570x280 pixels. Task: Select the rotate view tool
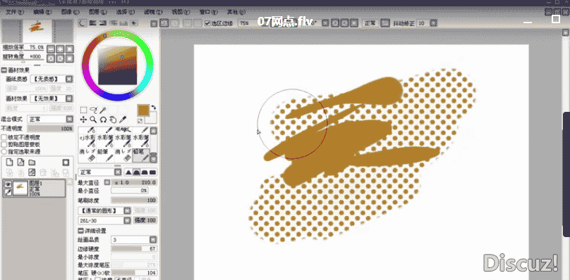tap(103, 120)
